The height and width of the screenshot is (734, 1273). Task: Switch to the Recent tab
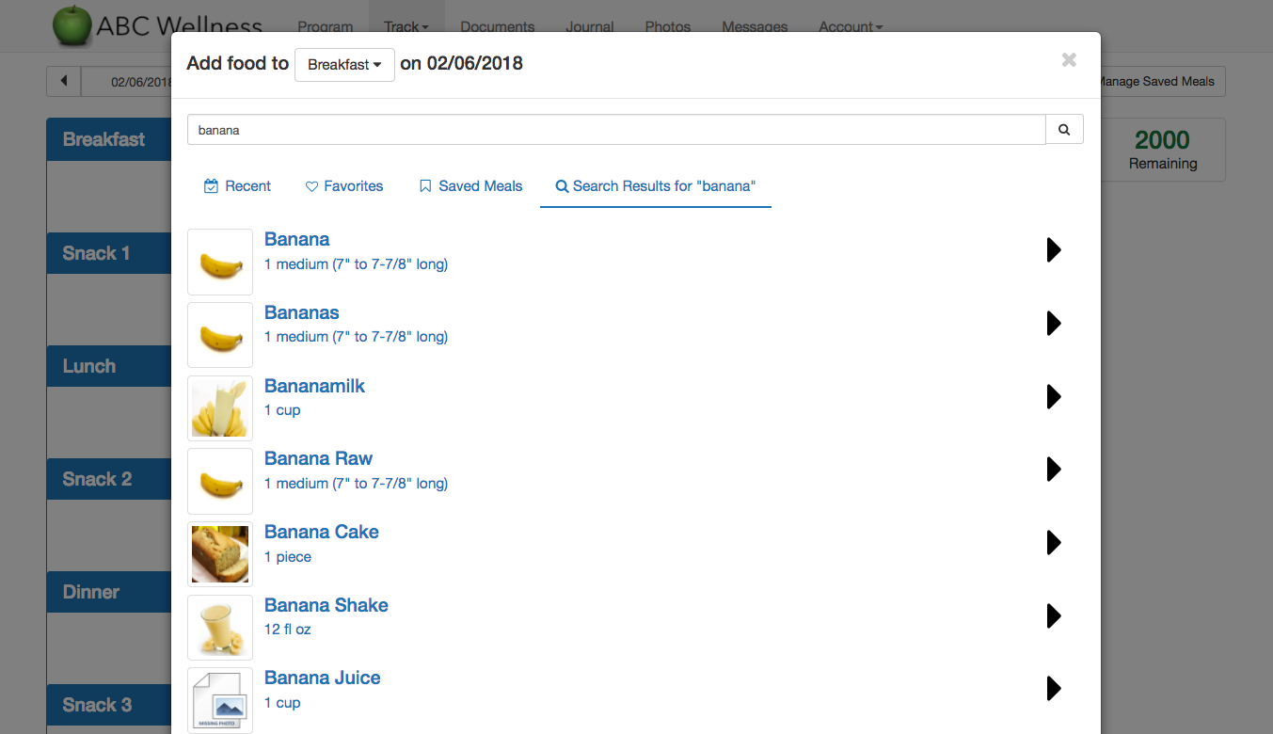(237, 186)
